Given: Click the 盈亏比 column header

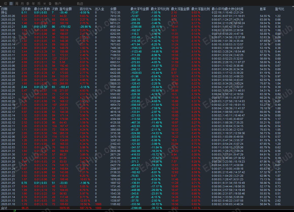Looking at the screenshot, I should click(280, 9).
